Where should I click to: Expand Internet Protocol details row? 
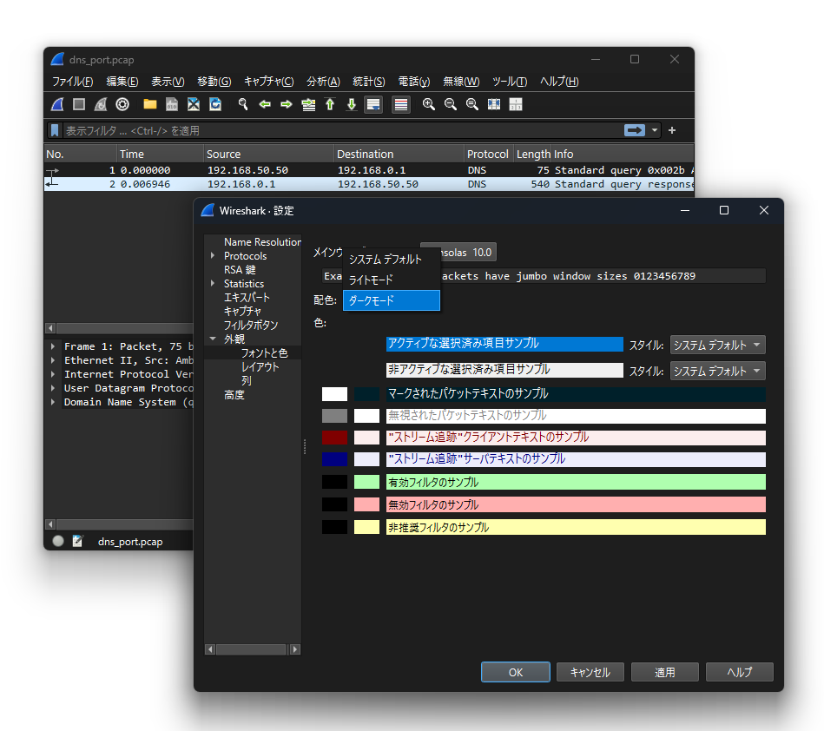(53, 374)
